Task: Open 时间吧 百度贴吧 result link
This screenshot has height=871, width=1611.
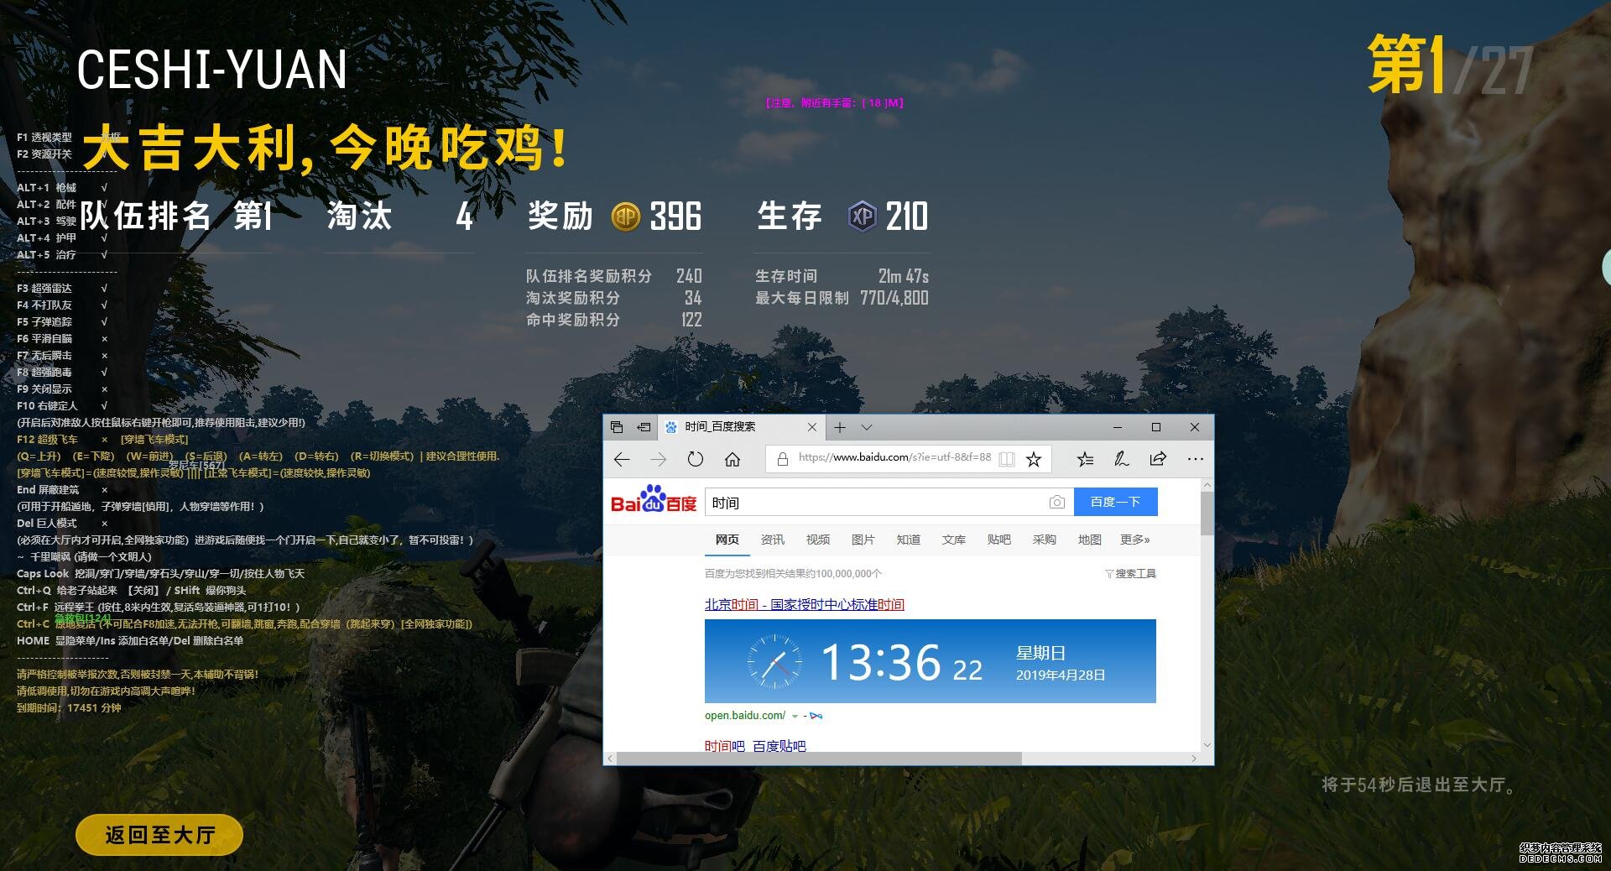Action: pyautogui.click(x=755, y=746)
